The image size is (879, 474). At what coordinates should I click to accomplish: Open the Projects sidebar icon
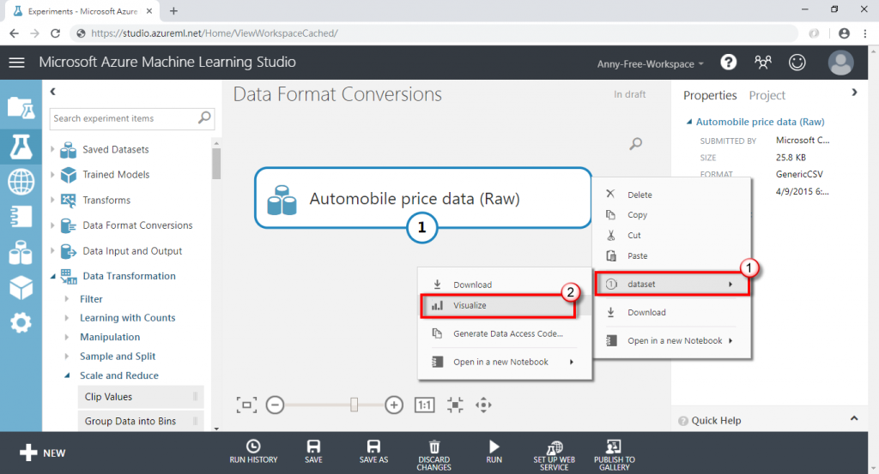pos(21,107)
